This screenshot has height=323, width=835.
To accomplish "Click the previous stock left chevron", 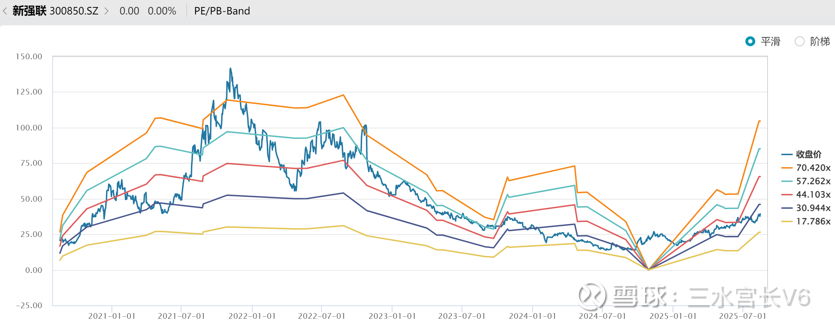I will pos(5,11).
